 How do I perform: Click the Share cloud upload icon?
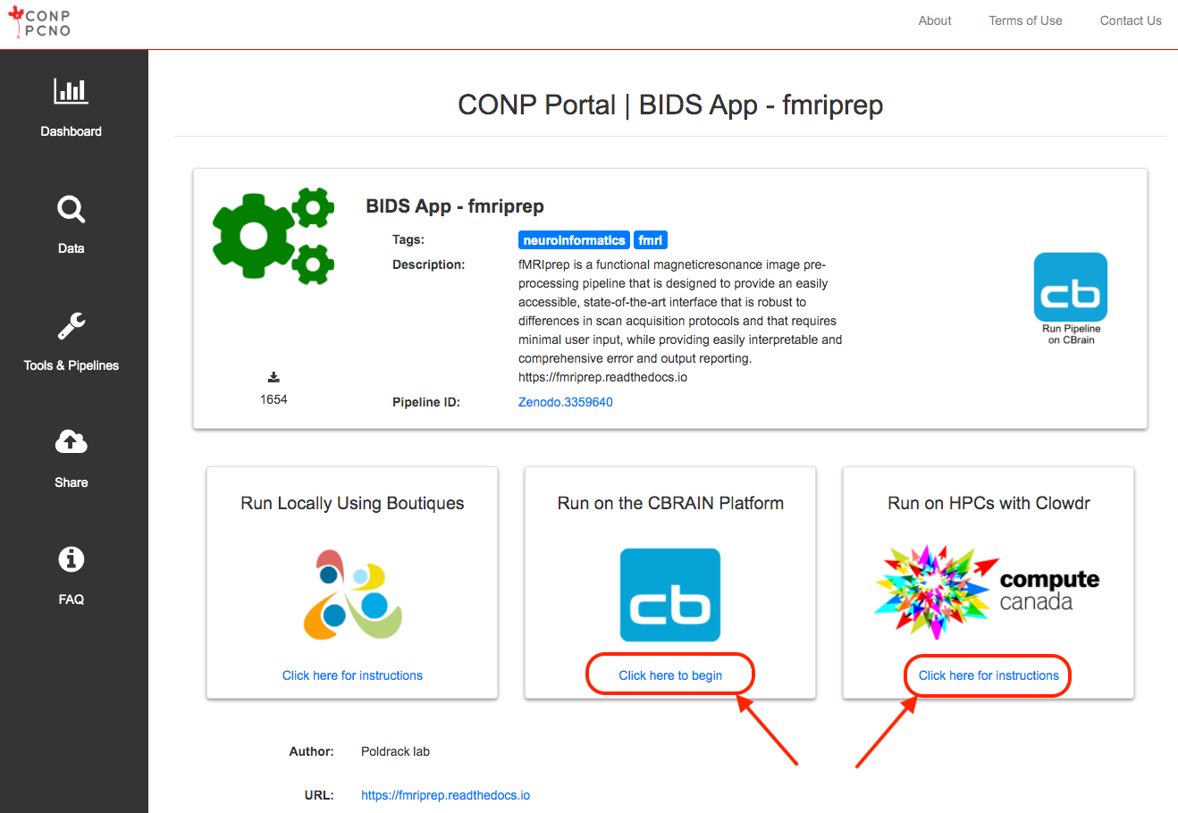[71, 441]
